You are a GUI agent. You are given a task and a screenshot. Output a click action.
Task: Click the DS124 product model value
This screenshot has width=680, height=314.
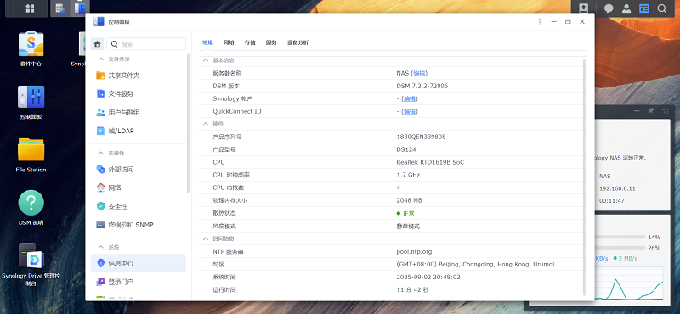coord(406,149)
